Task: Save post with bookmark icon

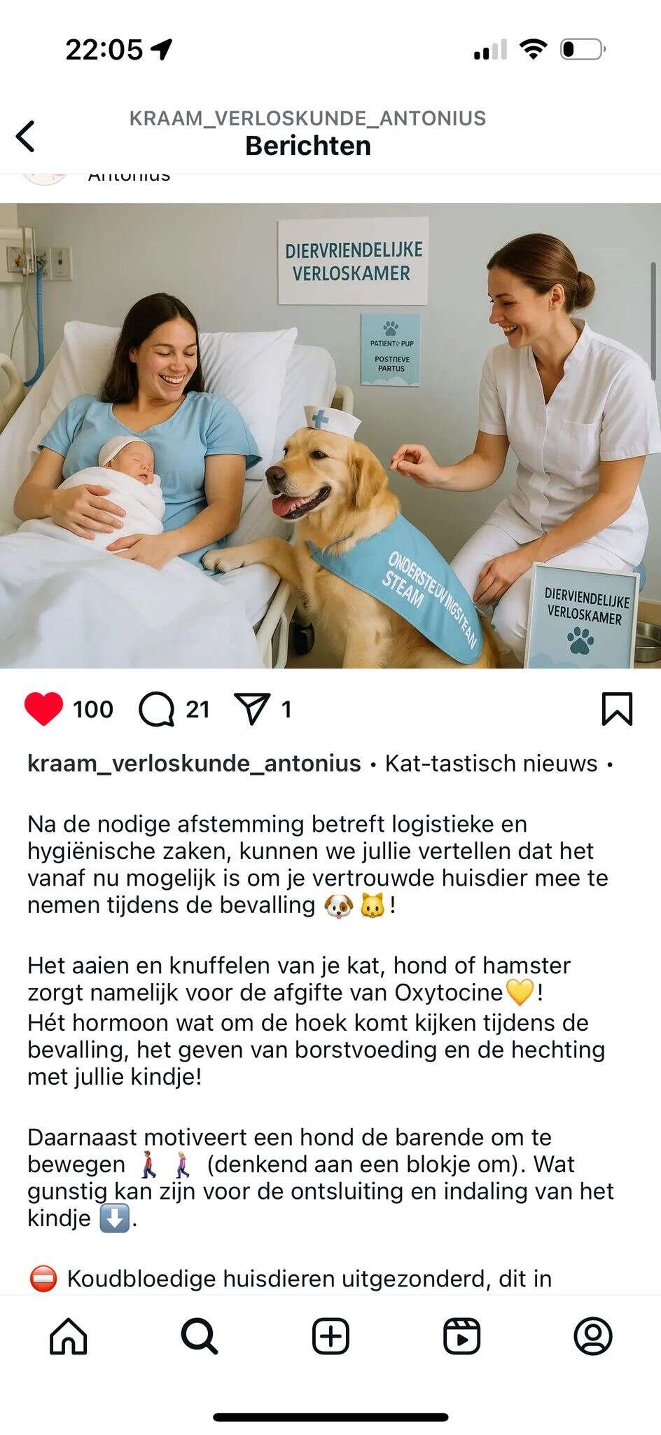Action: click(617, 709)
